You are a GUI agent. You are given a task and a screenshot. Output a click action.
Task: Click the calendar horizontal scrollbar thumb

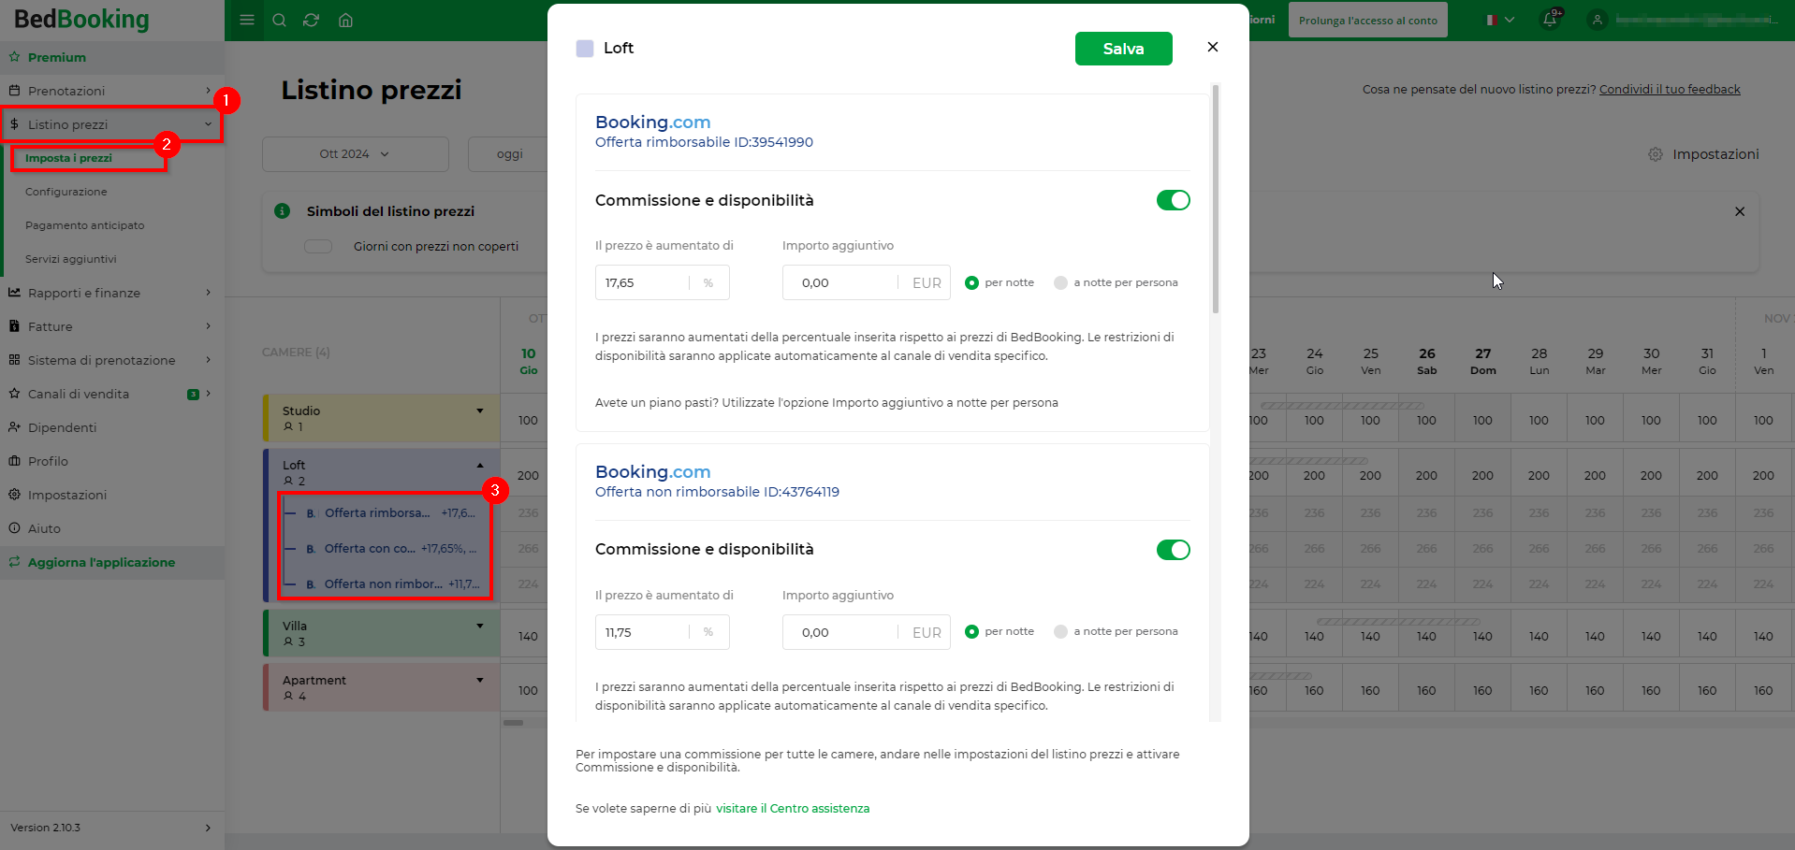click(513, 723)
